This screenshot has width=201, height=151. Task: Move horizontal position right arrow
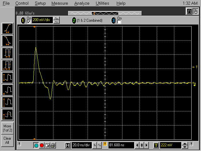click(x=146, y=145)
